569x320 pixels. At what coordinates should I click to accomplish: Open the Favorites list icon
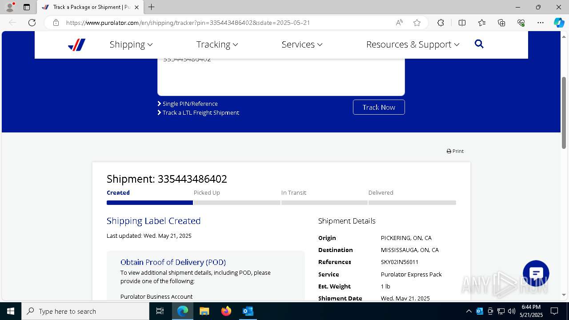[482, 23]
